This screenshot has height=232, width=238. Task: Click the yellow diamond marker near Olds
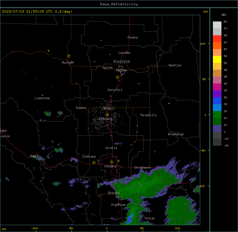(x=107, y=115)
